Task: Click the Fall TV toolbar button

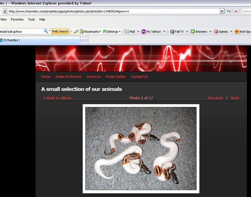Action: coord(177,32)
